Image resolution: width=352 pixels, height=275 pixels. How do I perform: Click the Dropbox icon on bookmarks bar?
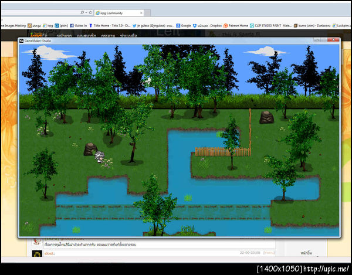coord(195,26)
